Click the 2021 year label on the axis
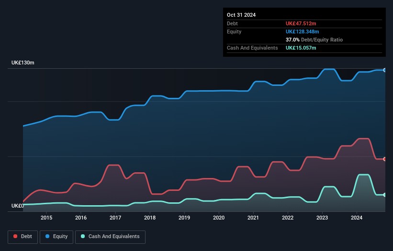The height and width of the screenshot is (251, 393). (x=253, y=218)
